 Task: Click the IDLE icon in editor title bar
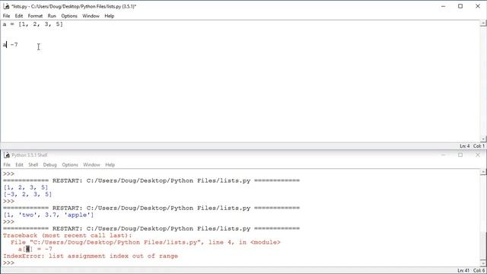[x=6, y=6]
